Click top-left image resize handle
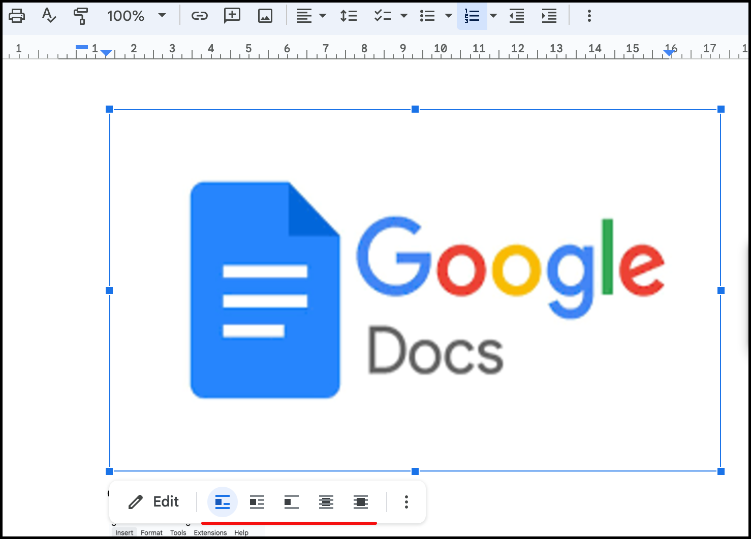The width and height of the screenshot is (751, 539). pyautogui.click(x=109, y=109)
